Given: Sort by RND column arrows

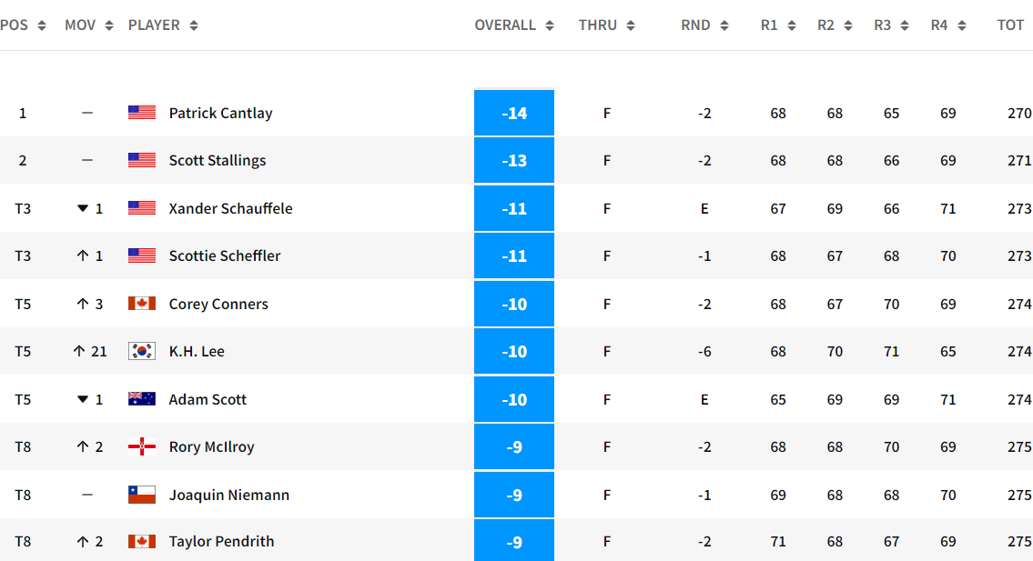Looking at the screenshot, I should tap(724, 25).
